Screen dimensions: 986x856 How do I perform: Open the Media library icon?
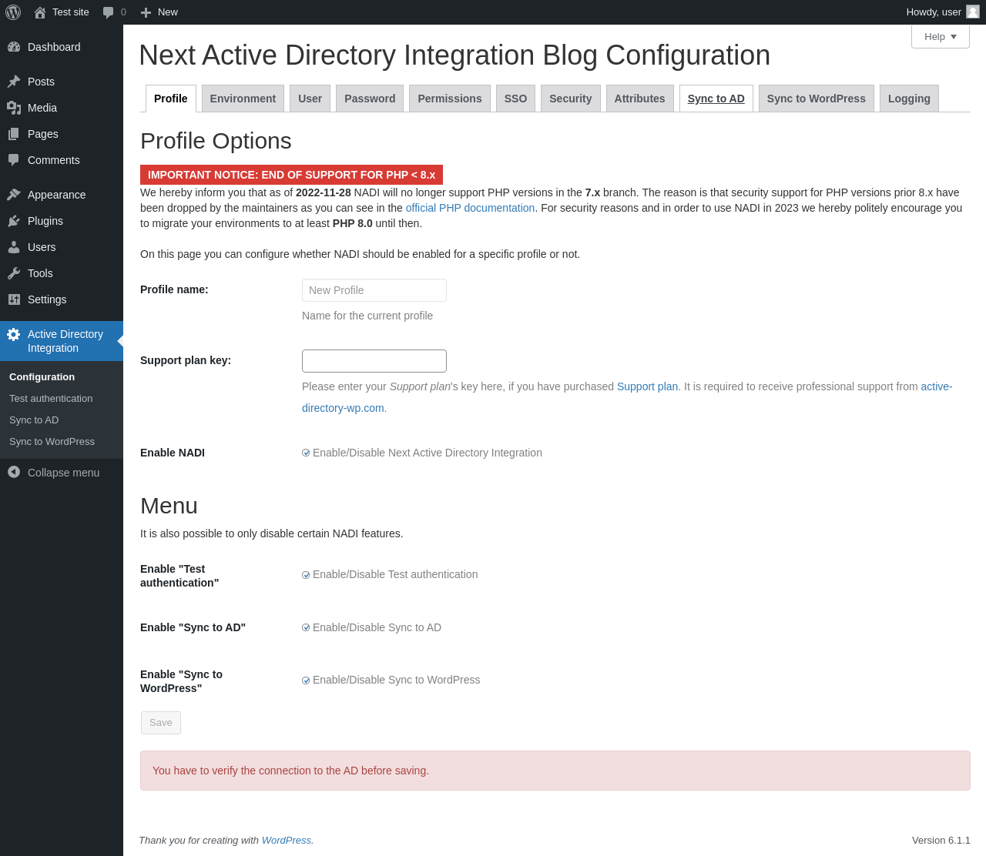click(x=14, y=108)
